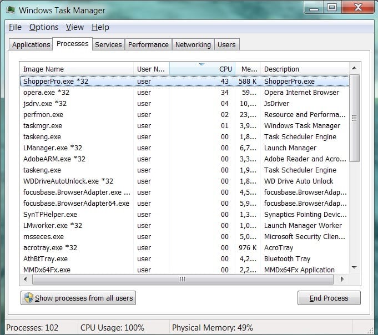Image resolution: width=378 pixels, height=335 pixels.
Task: Select the WDDriveAutoUnlock.exe *32 process
Action: (184, 181)
